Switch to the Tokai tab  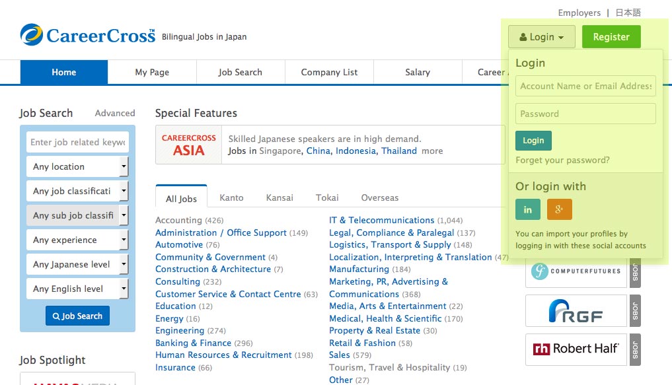coord(327,198)
